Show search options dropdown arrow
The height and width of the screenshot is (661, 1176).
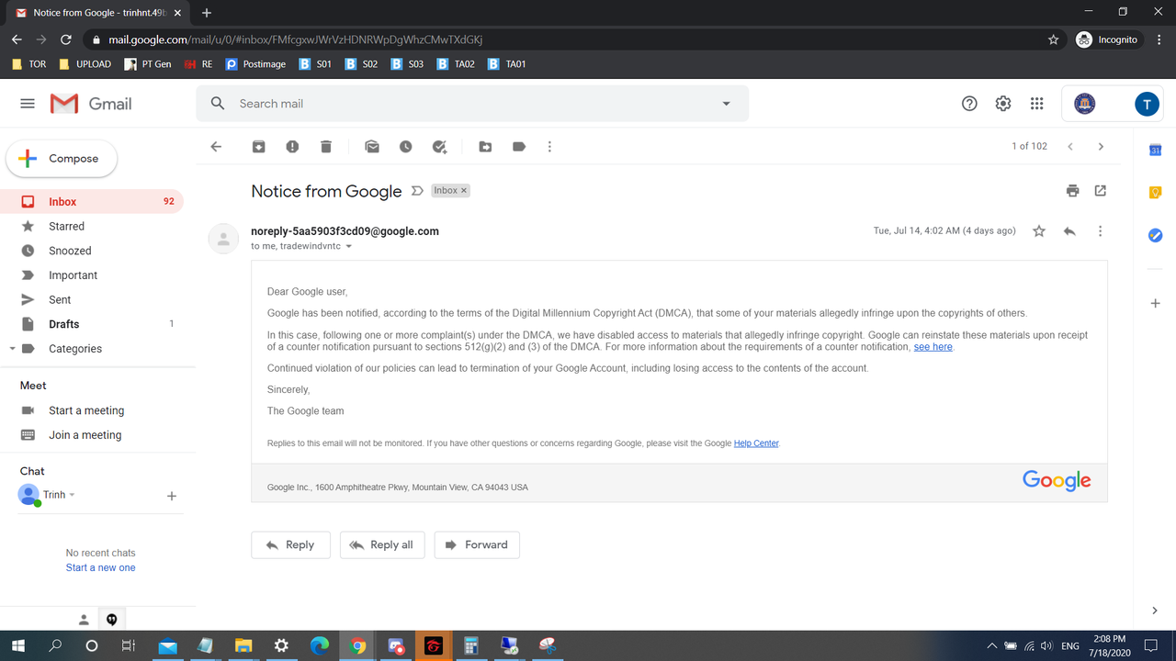[727, 104]
